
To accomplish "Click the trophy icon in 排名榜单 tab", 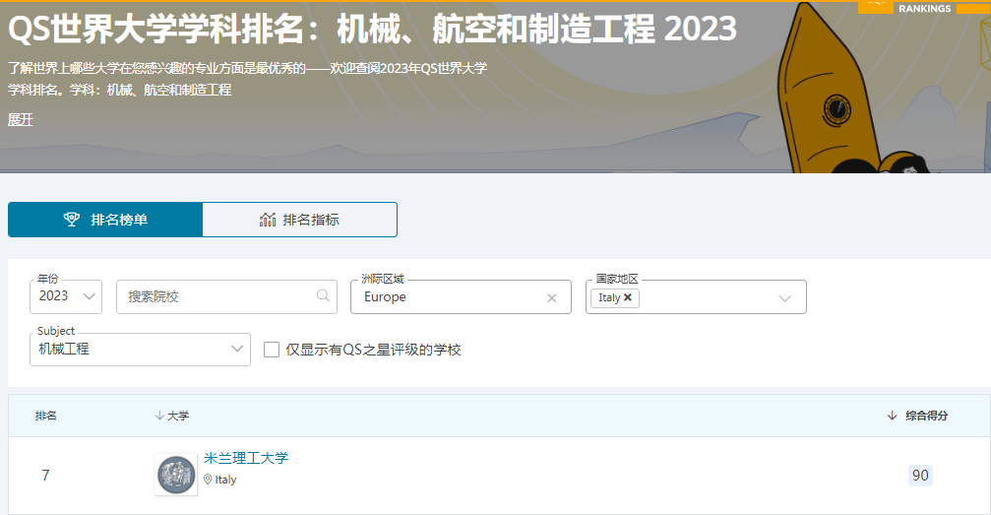I will click(x=72, y=220).
